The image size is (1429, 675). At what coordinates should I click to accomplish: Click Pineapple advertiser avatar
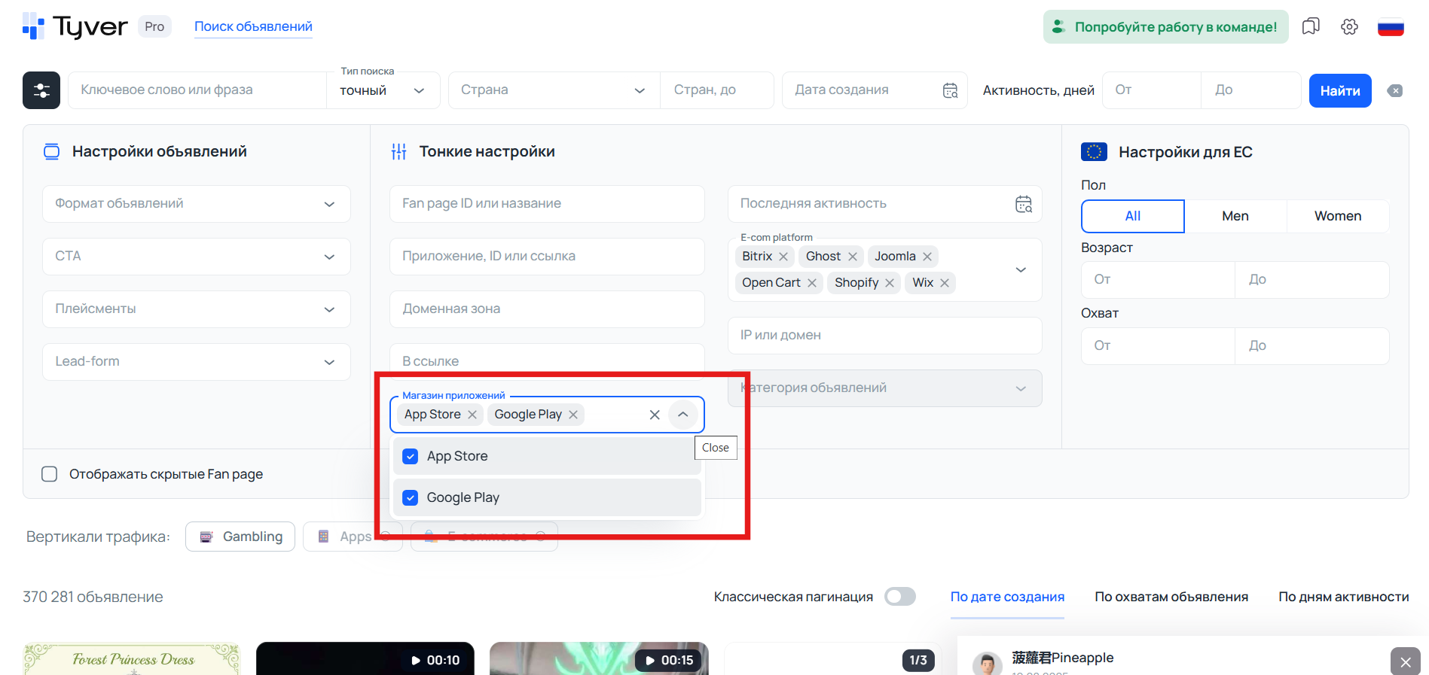pos(988,664)
